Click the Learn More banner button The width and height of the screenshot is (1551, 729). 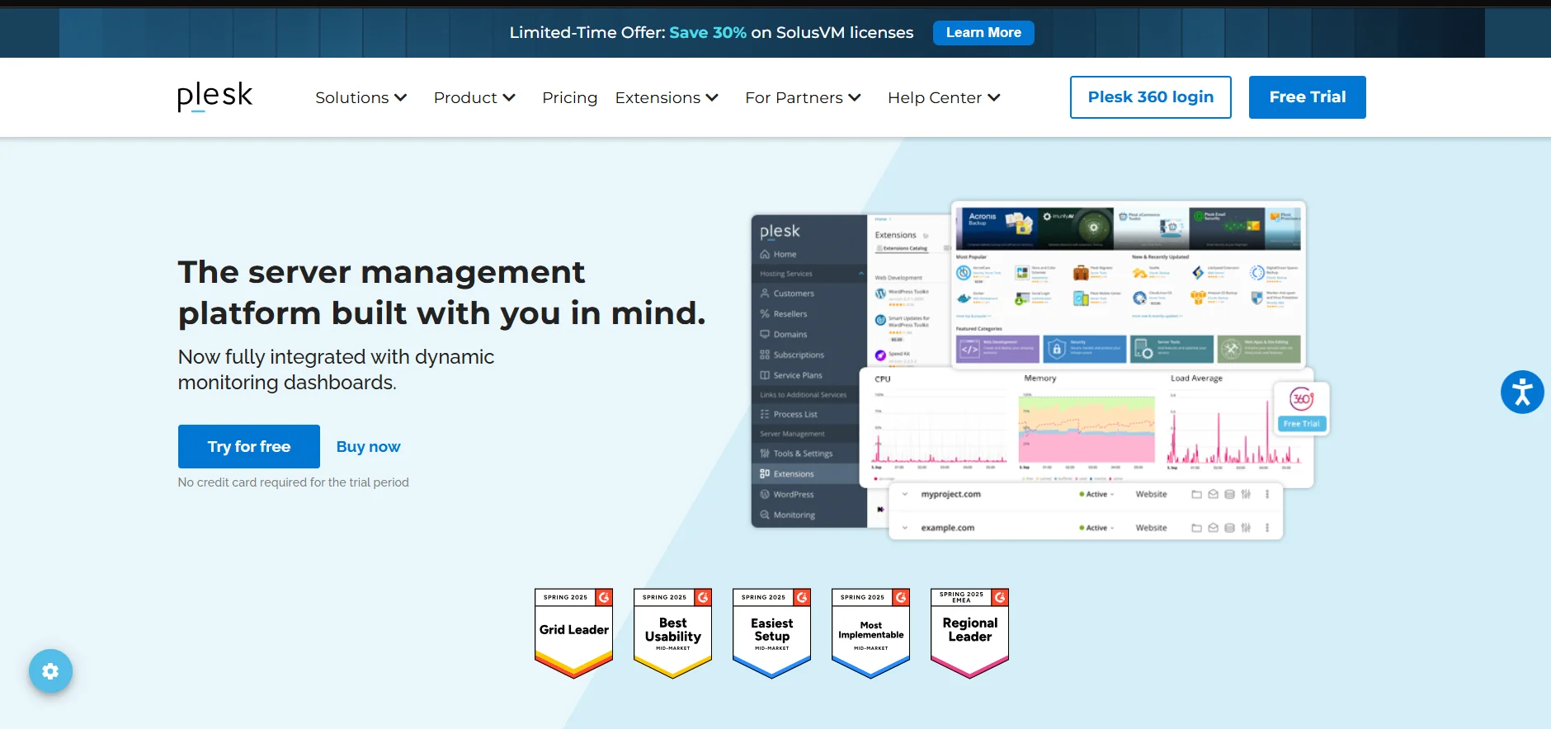[x=983, y=33]
